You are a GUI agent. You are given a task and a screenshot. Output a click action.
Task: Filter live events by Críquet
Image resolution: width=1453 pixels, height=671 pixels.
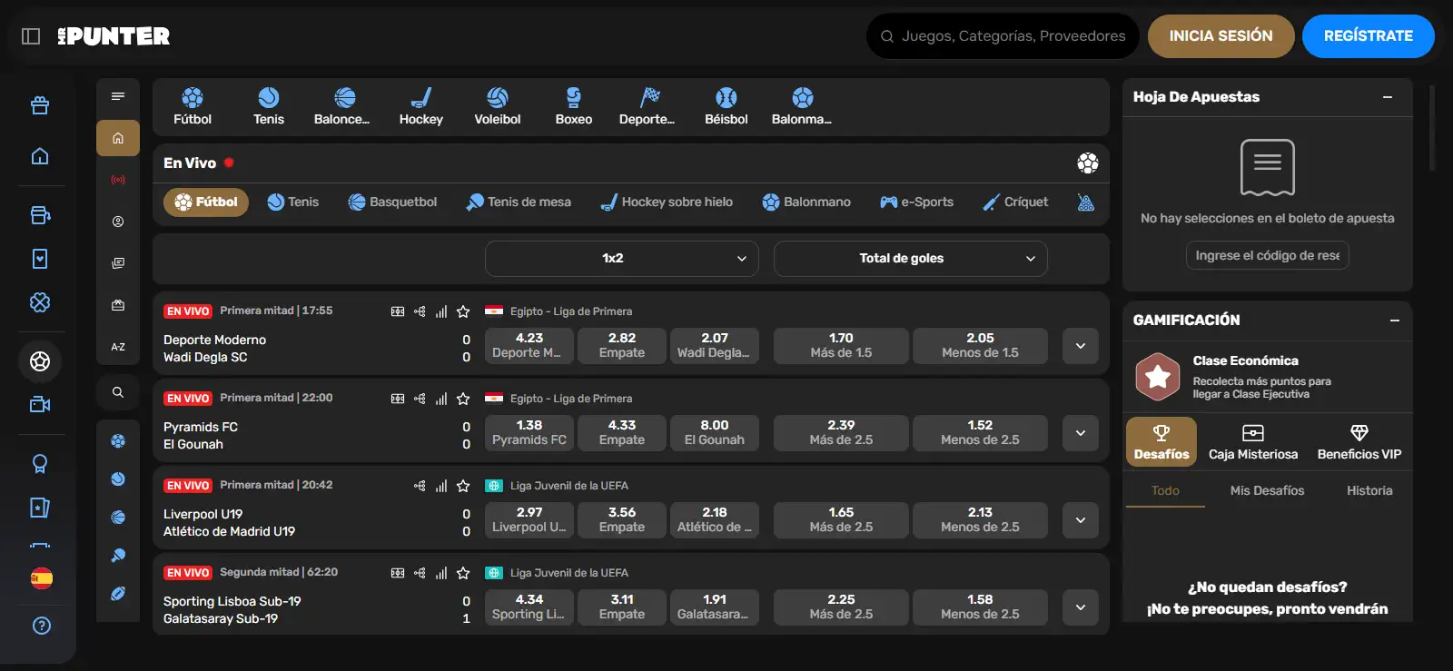[x=1016, y=202]
